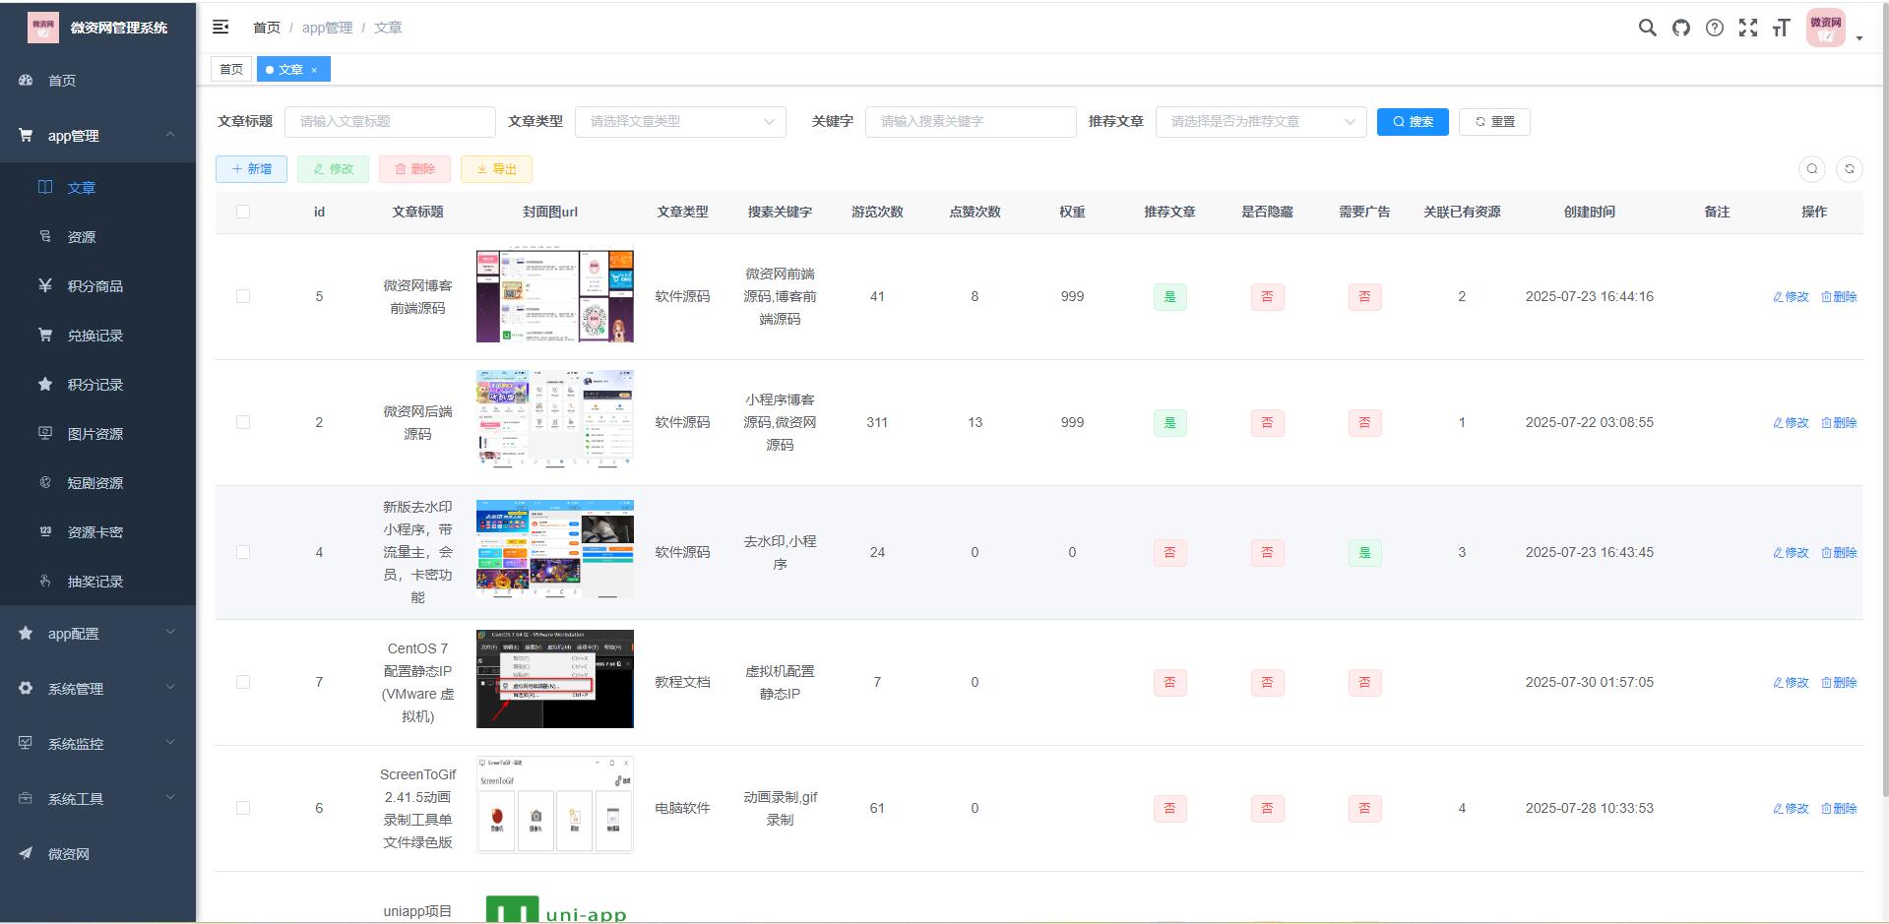Open the 文章类型 filter dropdown
Image resolution: width=1889 pixels, height=924 pixels.
(x=680, y=122)
